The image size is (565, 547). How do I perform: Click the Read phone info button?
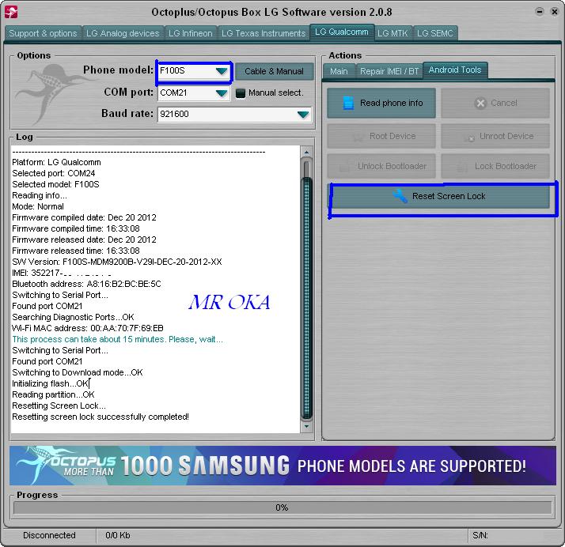381,103
